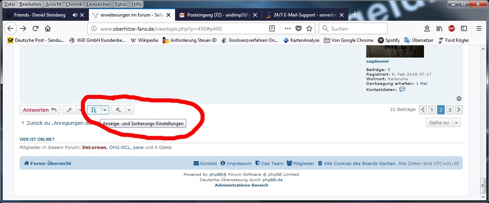Switch to Posteingang (72) Gmail tab

click(218, 15)
